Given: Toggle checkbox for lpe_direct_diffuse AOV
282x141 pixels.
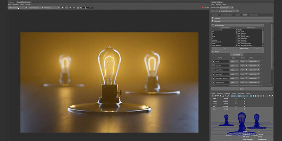Looking at the screenshot, I should [214, 78].
